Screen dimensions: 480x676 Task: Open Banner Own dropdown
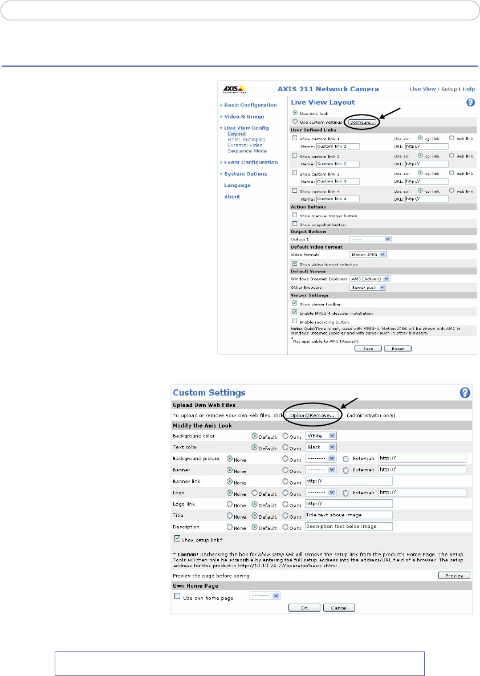point(320,470)
